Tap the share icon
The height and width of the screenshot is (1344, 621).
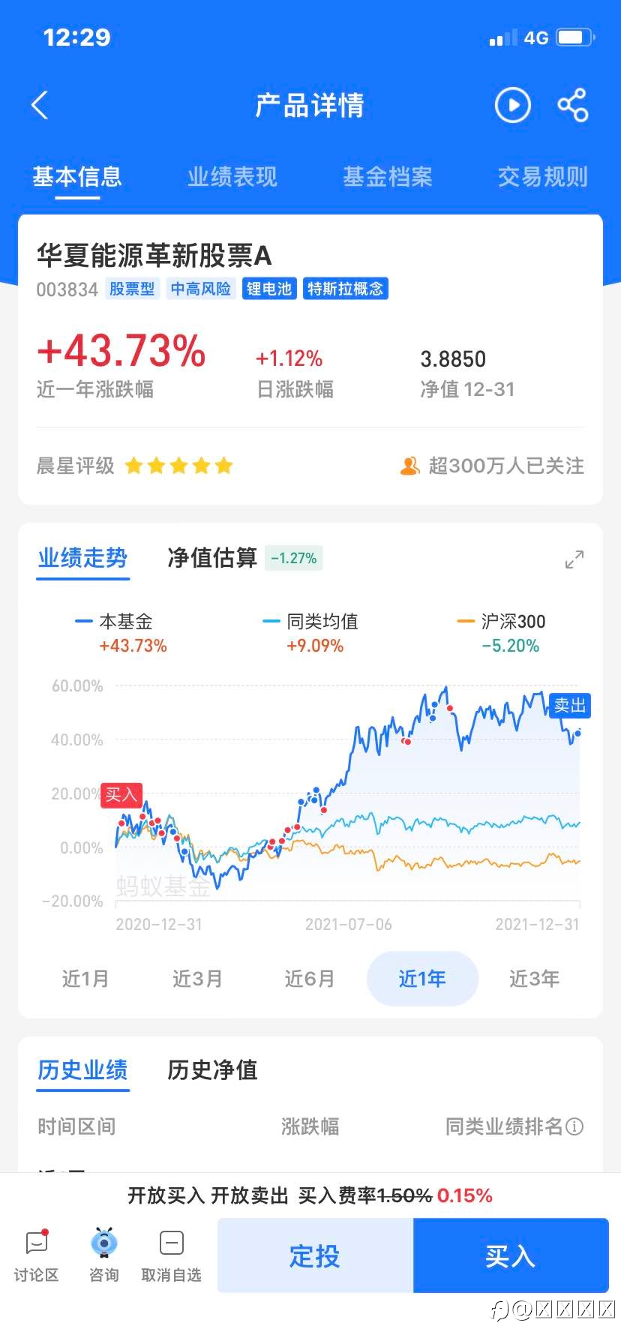click(573, 106)
